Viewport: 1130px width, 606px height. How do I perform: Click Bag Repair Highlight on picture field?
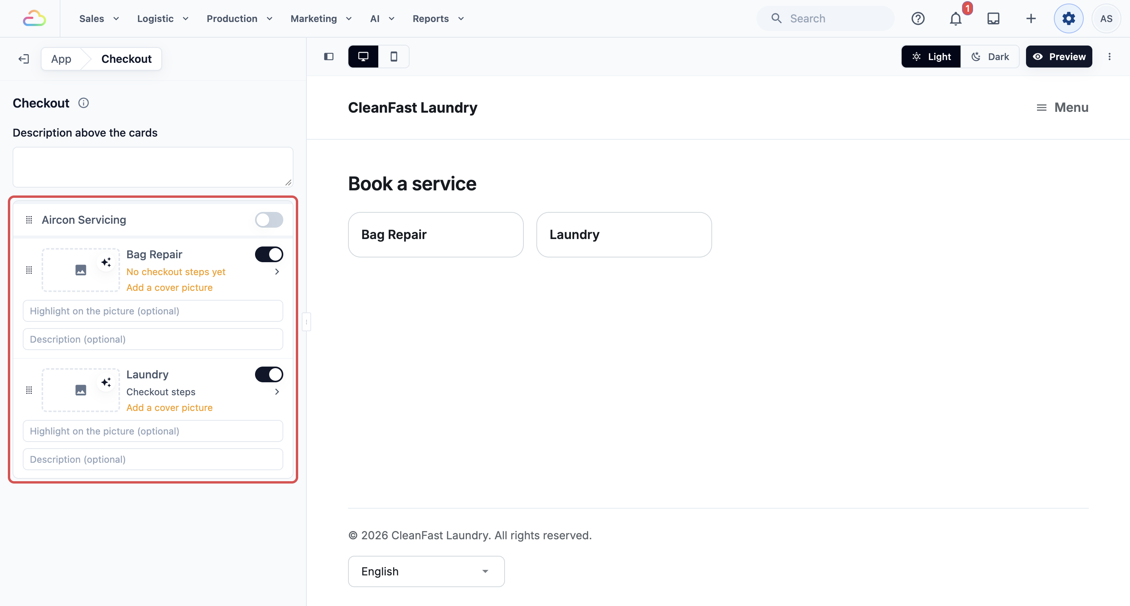[153, 311]
